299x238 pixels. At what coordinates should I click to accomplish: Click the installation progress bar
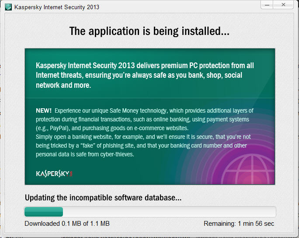click(150, 212)
